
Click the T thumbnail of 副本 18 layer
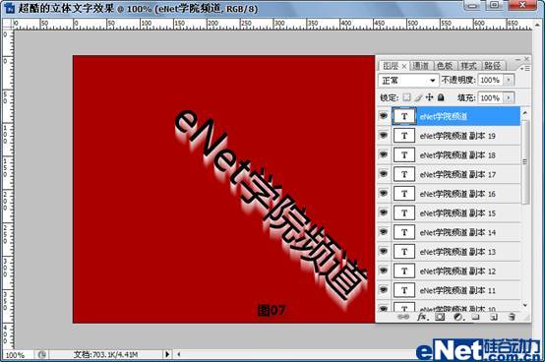click(x=404, y=155)
